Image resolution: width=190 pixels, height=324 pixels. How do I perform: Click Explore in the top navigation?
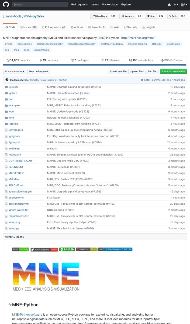(126, 5)
